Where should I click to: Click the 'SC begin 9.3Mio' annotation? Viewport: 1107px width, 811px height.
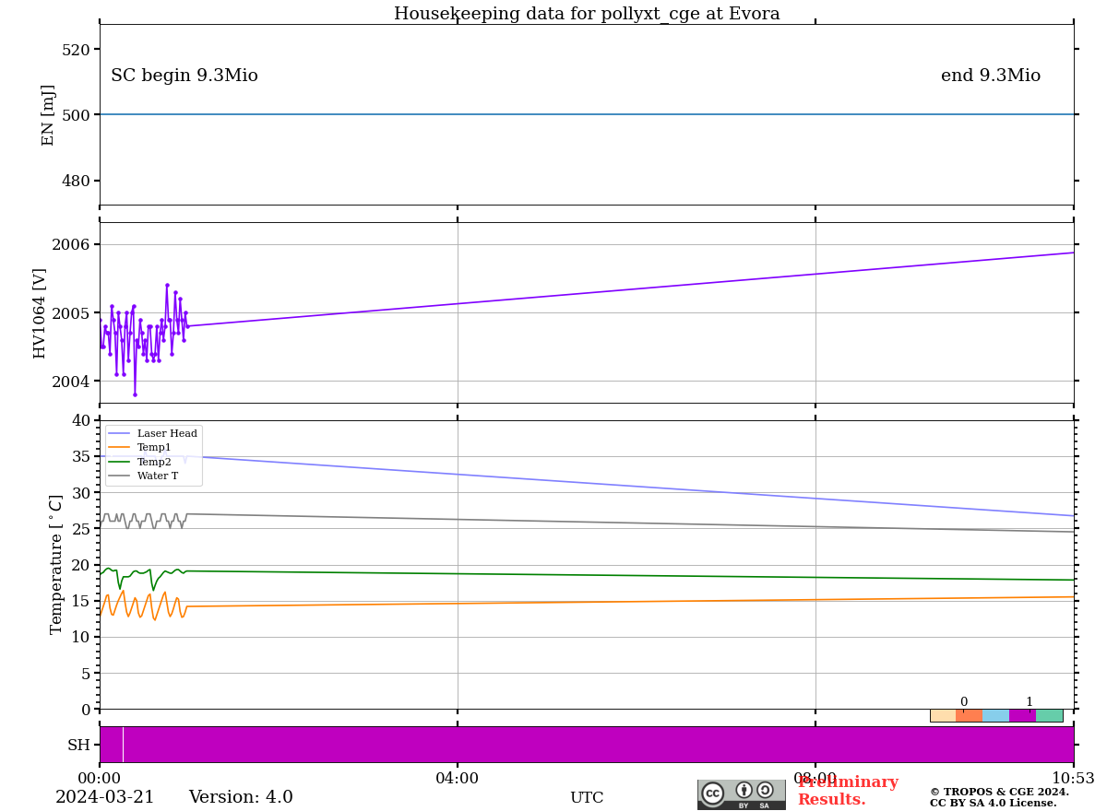[184, 76]
